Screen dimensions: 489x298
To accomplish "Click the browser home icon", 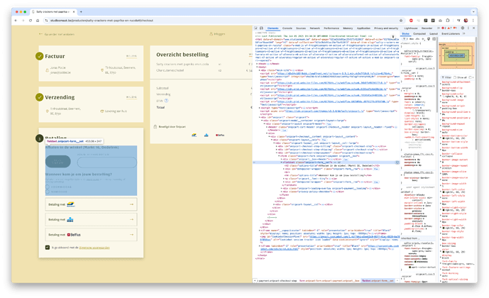I will (38, 21).
